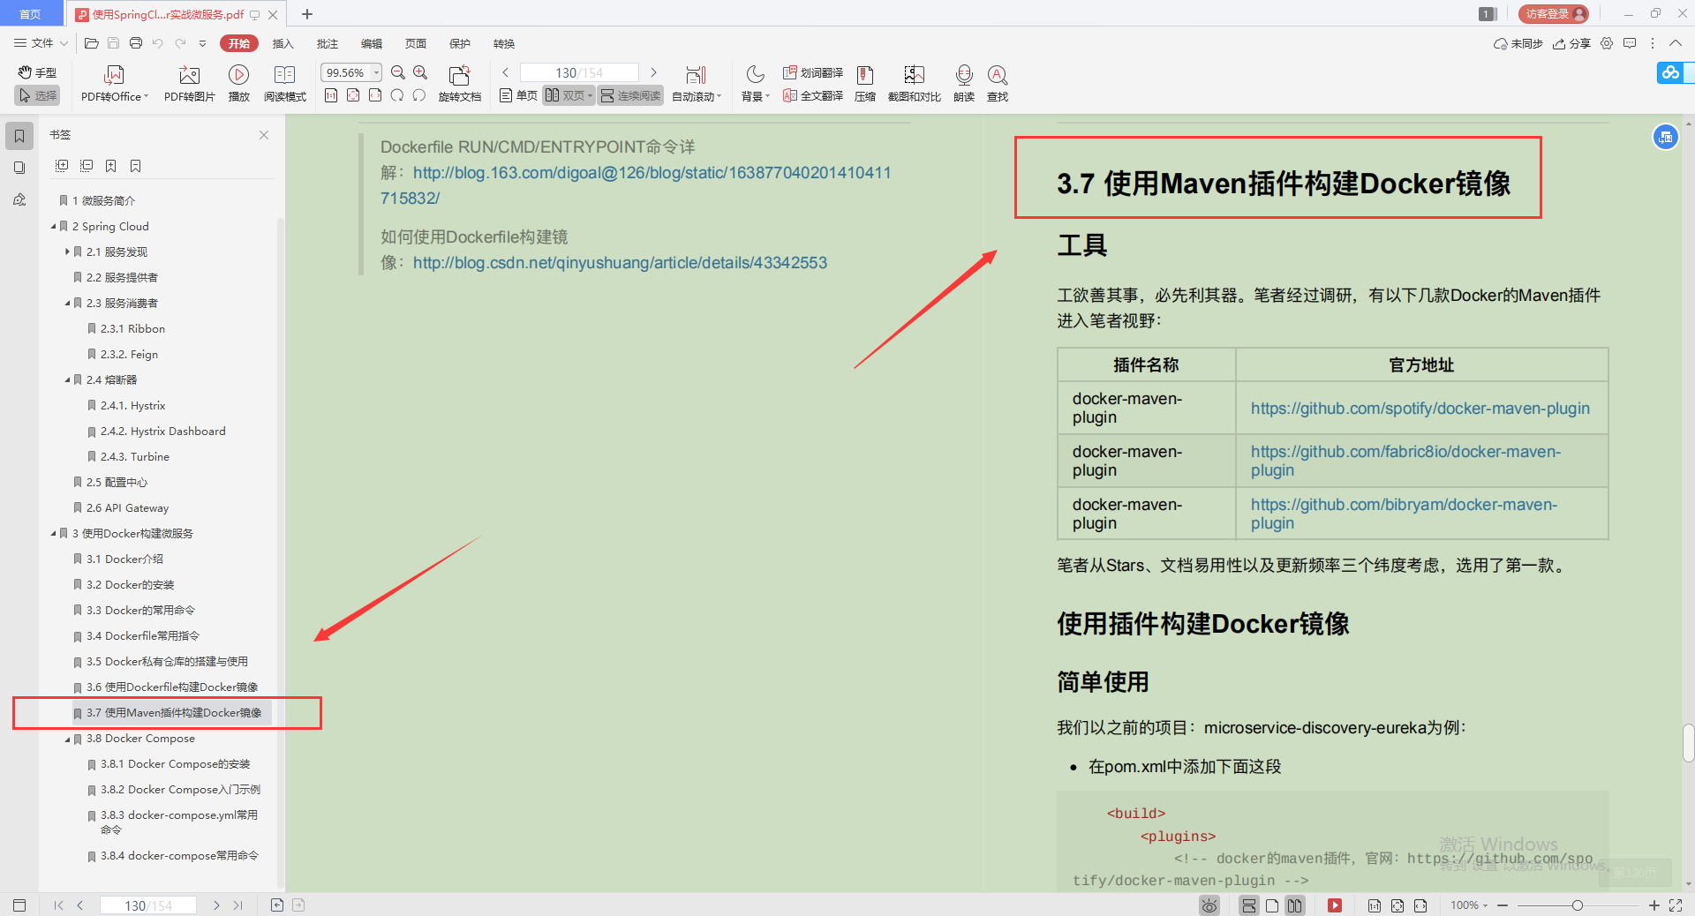Switch to the 插入 ribbon tab
The height and width of the screenshot is (916, 1695).
tap(282, 43)
